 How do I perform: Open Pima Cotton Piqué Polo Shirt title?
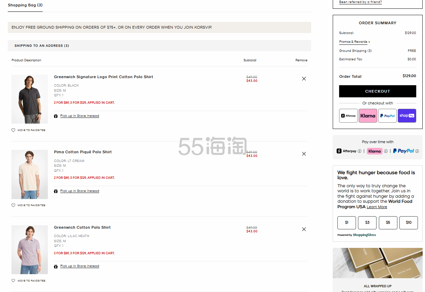pyautogui.click(x=83, y=152)
